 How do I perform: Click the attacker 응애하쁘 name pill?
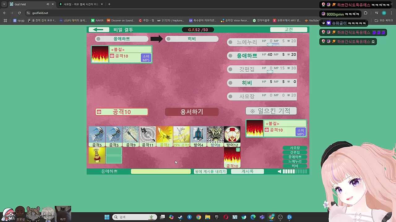click(x=122, y=39)
